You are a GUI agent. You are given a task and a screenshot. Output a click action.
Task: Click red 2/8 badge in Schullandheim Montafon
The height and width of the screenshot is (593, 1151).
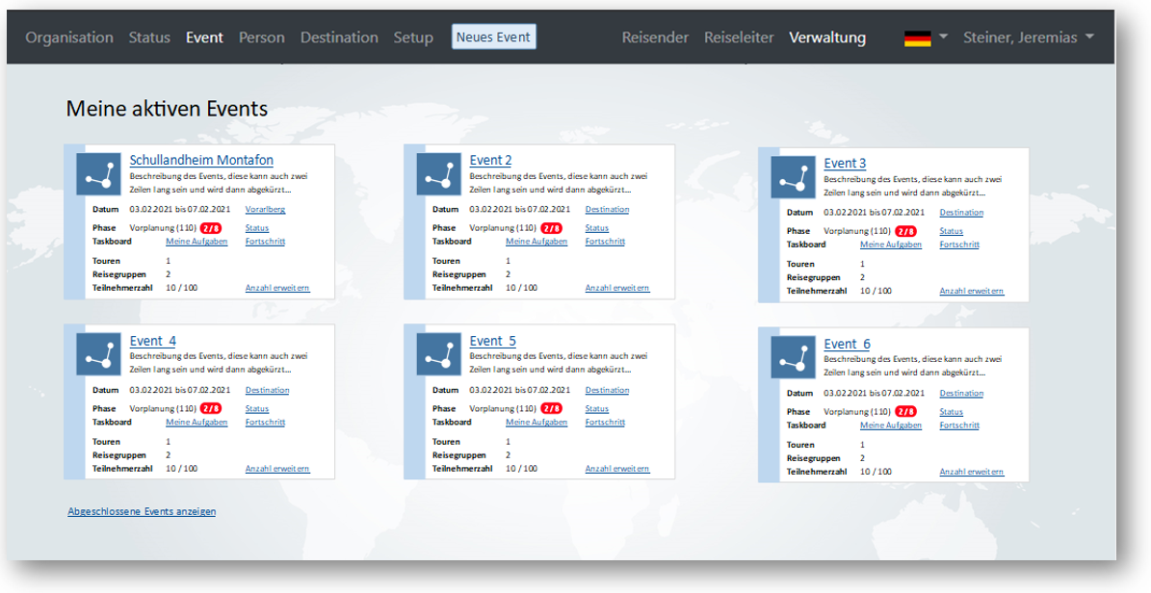point(210,229)
